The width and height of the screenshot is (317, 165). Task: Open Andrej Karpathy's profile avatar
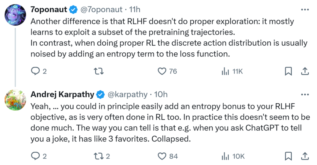(15, 100)
